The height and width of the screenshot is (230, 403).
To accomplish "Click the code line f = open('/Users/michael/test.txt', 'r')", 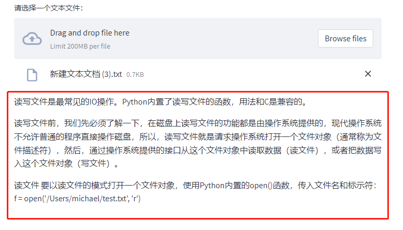I will pos(77,198).
